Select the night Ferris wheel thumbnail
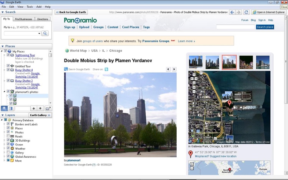Viewport: 288px width, 180px height. click(x=246, y=62)
